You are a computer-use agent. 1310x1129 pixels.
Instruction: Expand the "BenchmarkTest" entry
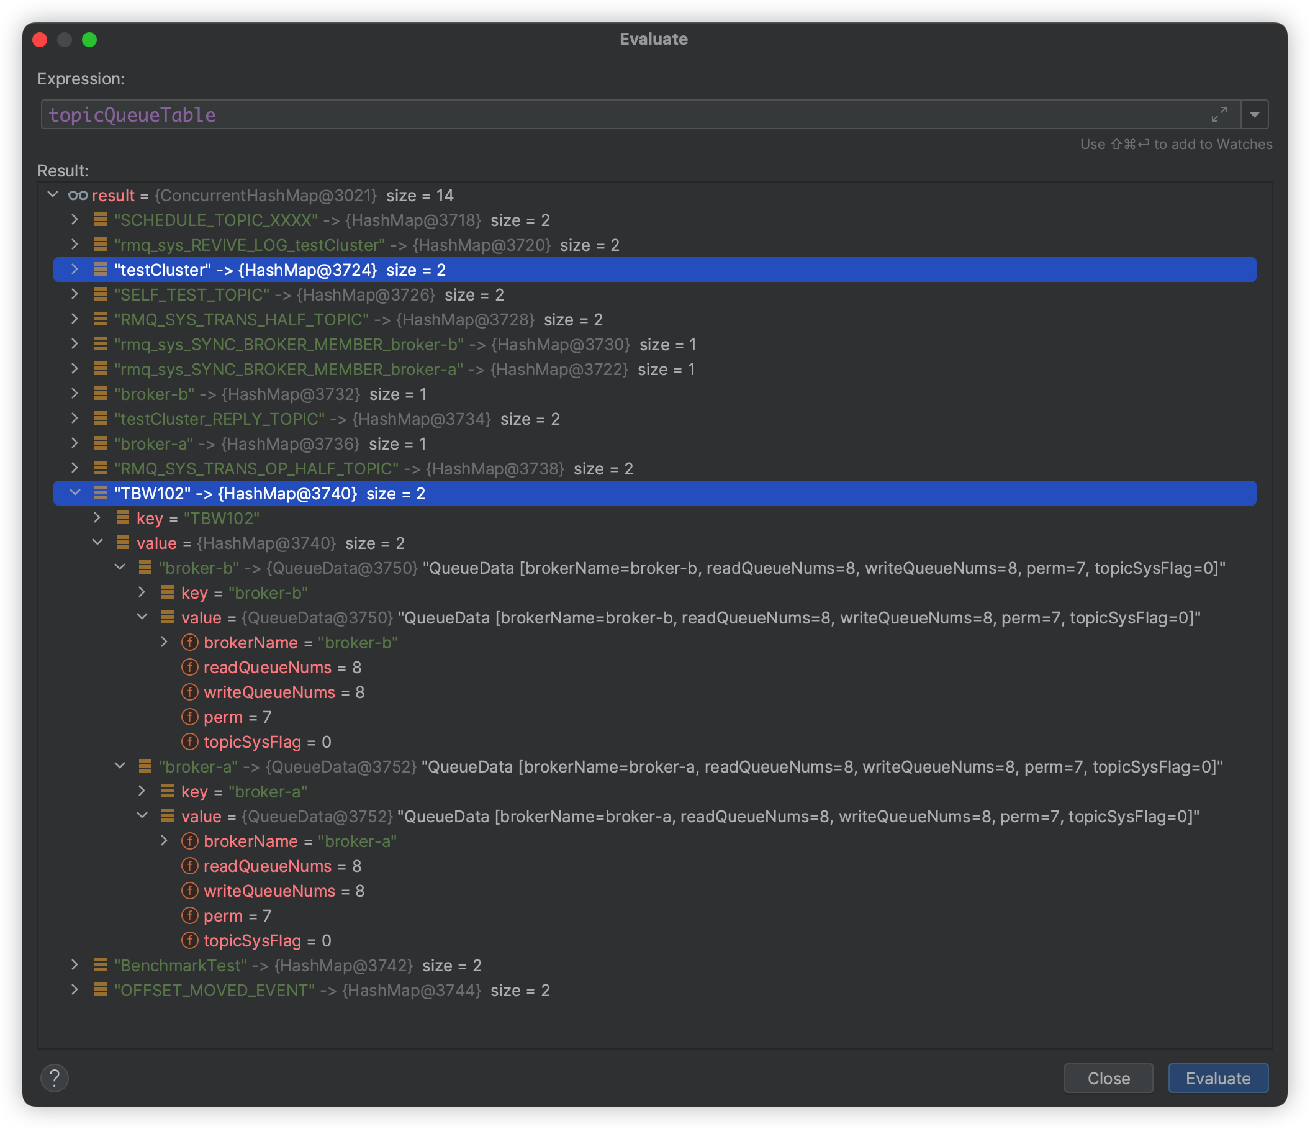coord(75,964)
